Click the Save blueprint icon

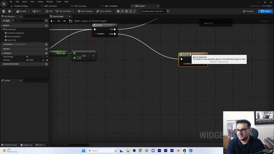click(x=4, y=11)
